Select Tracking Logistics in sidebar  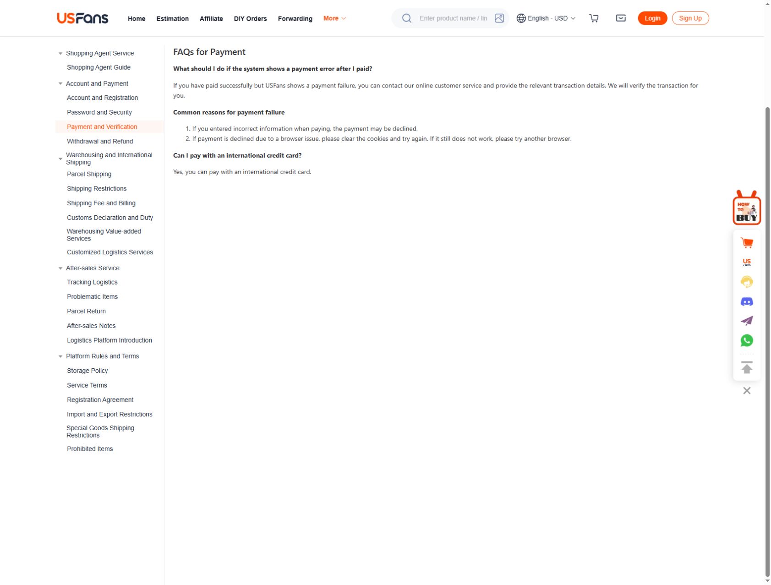tap(92, 283)
